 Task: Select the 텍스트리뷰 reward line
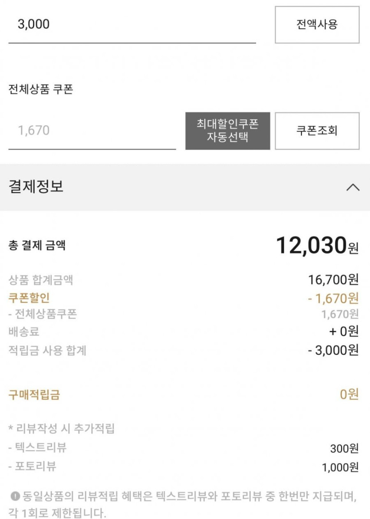(37, 448)
